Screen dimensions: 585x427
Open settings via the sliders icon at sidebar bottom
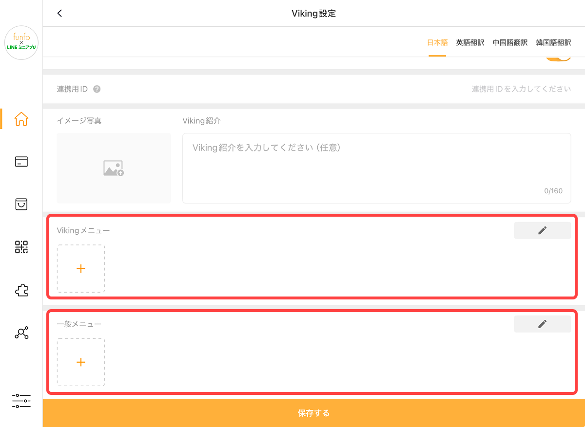point(21,401)
